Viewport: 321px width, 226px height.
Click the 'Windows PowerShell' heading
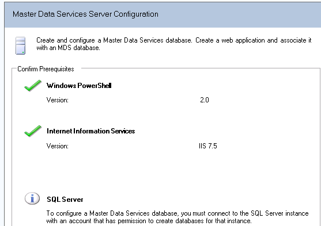[79, 86]
